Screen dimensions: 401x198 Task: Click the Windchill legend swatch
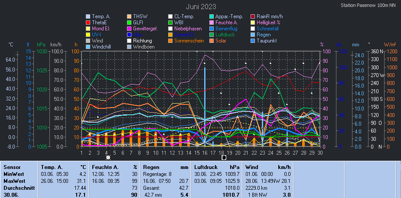pyautogui.click(x=88, y=47)
